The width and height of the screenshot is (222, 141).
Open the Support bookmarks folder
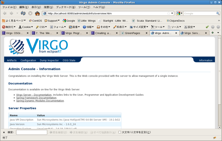click(52, 21)
